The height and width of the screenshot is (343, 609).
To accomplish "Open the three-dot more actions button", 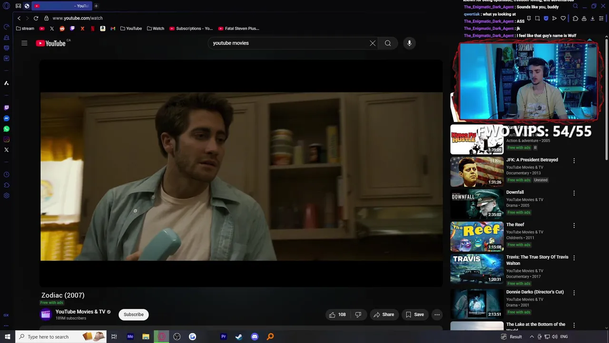I will coord(437,314).
